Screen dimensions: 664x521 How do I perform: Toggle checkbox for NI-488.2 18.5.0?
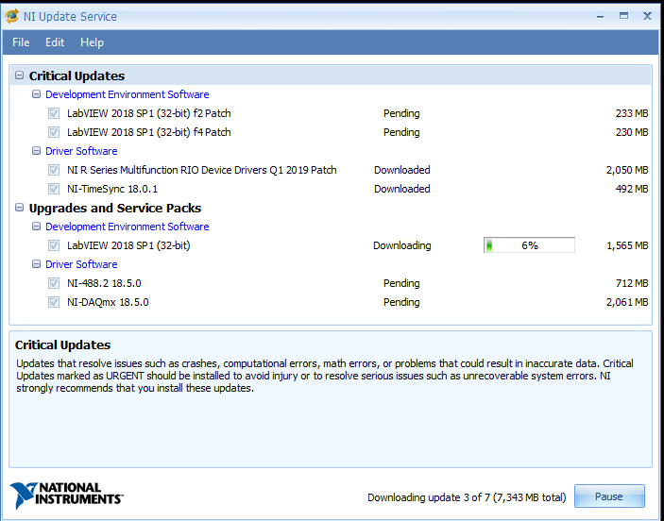coord(54,283)
